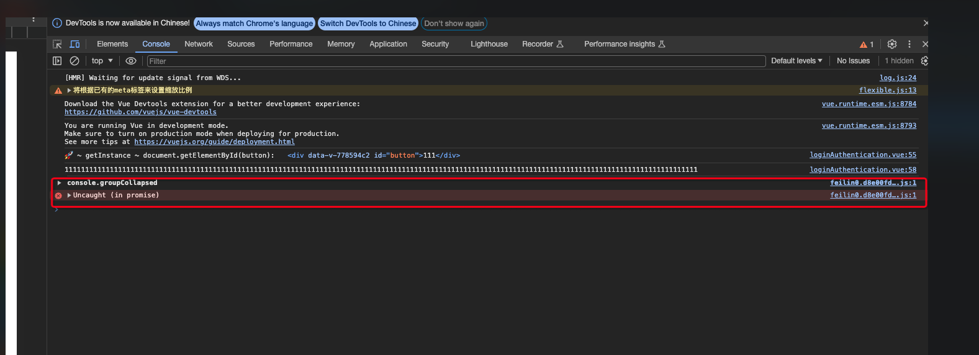
Task: Open the flexible.js:13 source link
Action: click(x=888, y=90)
